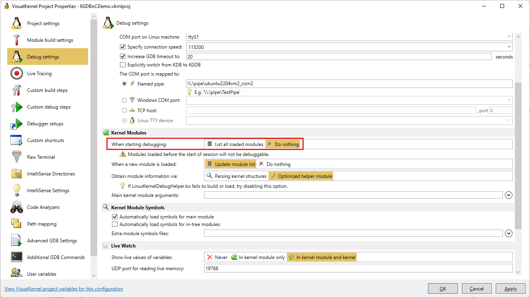The width and height of the screenshot is (530, 298).
Task: Click the Debugger setups play icon
Action: [16, 124]
